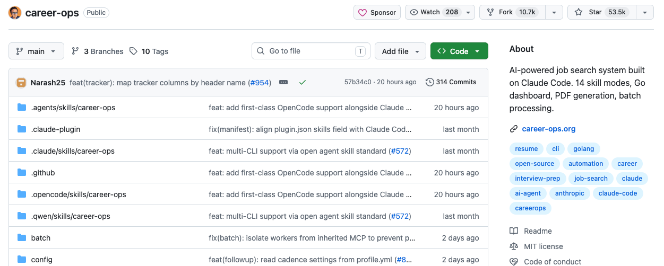Image resolution: width=664 pixels, height=266 pixels.
Task: Open the Add file menu
Action: click(400, 51)
